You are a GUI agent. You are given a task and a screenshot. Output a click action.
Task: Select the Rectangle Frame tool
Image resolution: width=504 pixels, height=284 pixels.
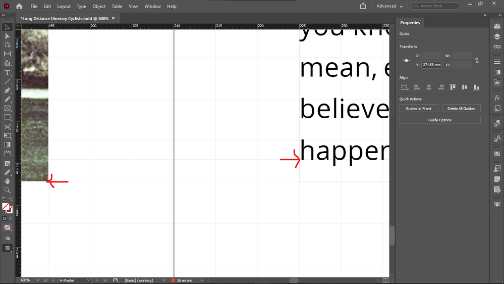tap(8, 108)
